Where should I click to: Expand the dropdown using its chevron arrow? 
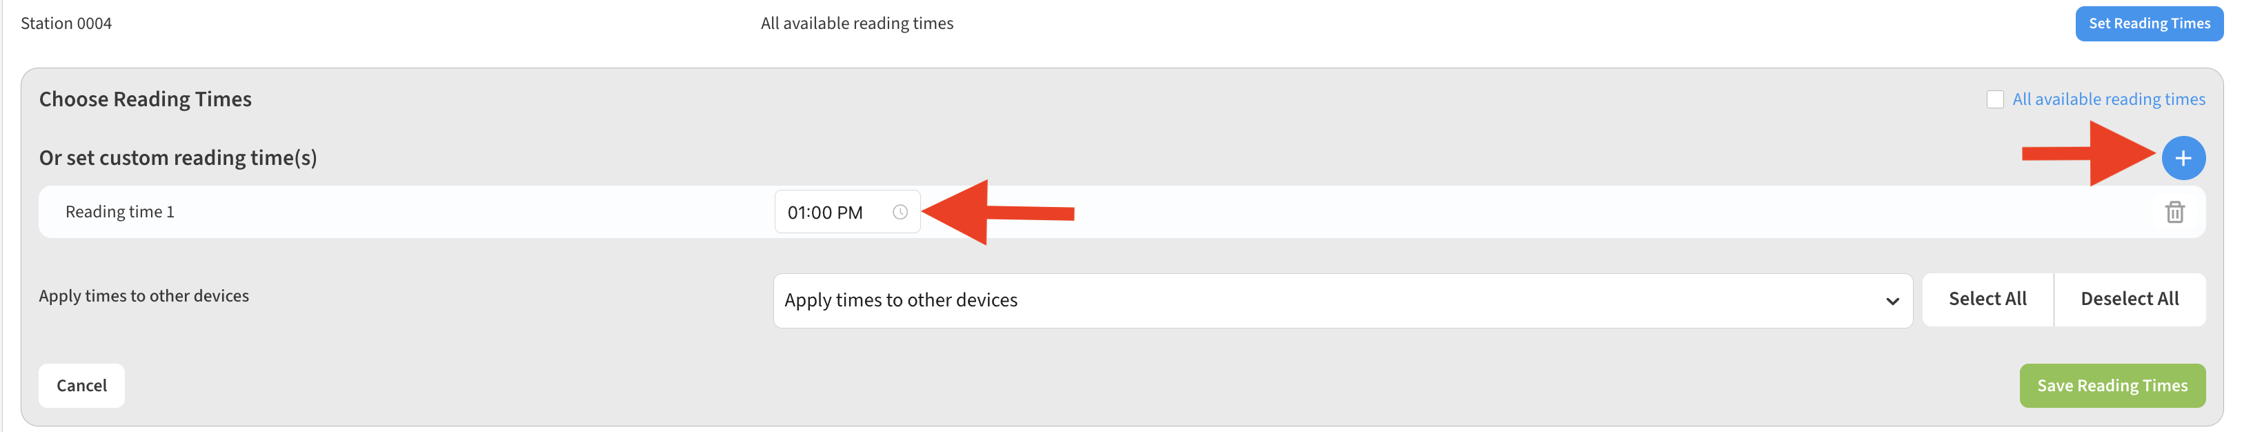(1892, 302)
